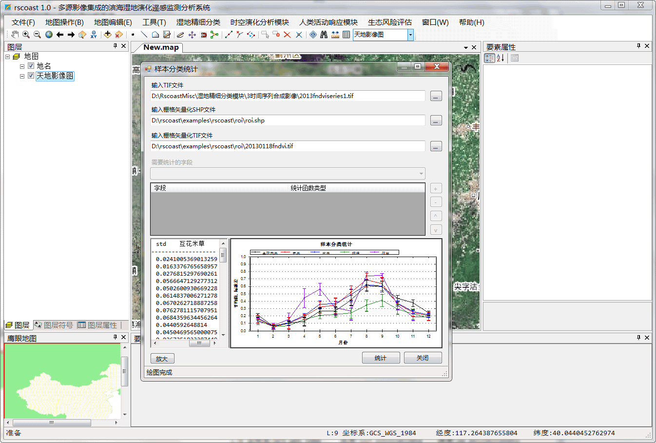Click the binoculars find tool
Viewport: 656px width, 443px height.
pos(324,35)
